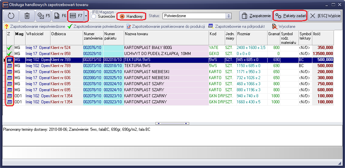Image resolution: width=345 pixels, height=168 pixels.
Task: Select the Surowców warehouse radio button
Action: coord(94,16)
